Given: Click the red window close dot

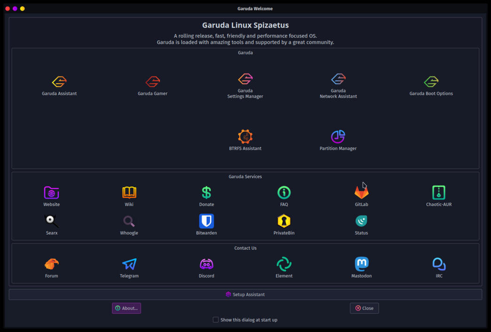Looking at the screenshot, I should coord(8,8).
